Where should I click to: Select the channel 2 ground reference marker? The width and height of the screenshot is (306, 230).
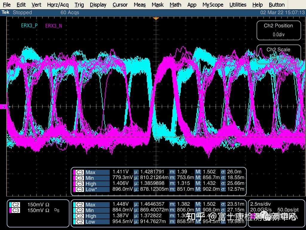click(4, 107)
